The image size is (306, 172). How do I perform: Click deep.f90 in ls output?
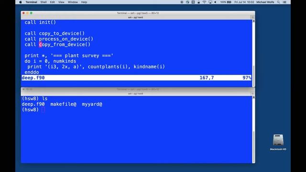click(33, 104)
